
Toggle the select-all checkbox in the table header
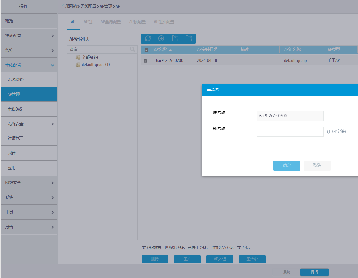pos(146,50)
